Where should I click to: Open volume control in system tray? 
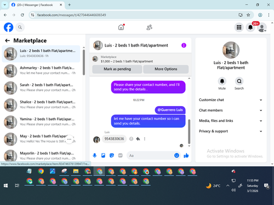[233, 190]
